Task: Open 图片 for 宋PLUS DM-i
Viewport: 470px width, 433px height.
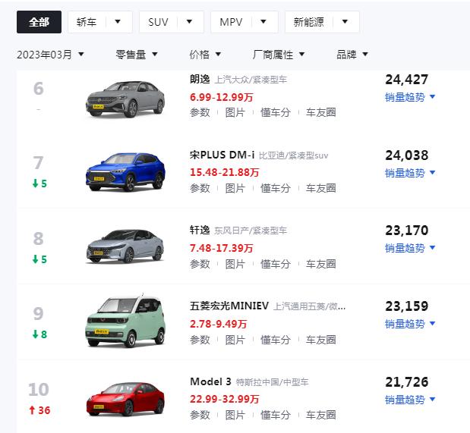Action: coord(235,188)
